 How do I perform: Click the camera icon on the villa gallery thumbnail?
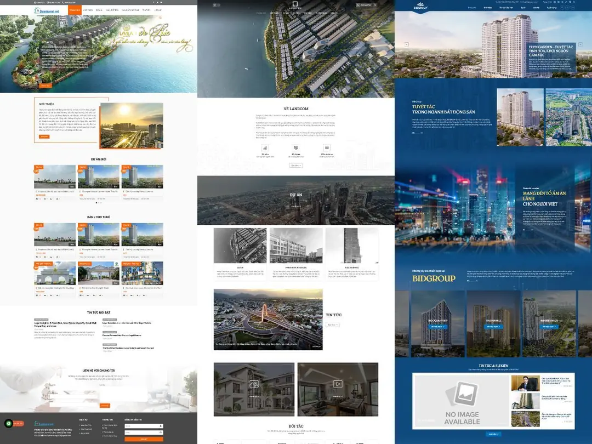pos(254,384)
